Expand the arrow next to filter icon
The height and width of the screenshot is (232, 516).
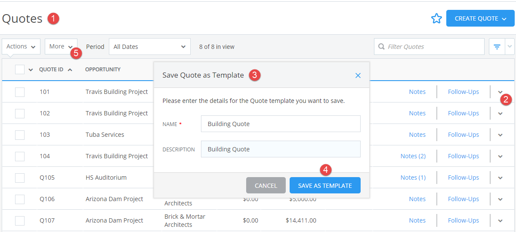pyautogui.click(x=510, y=47)
